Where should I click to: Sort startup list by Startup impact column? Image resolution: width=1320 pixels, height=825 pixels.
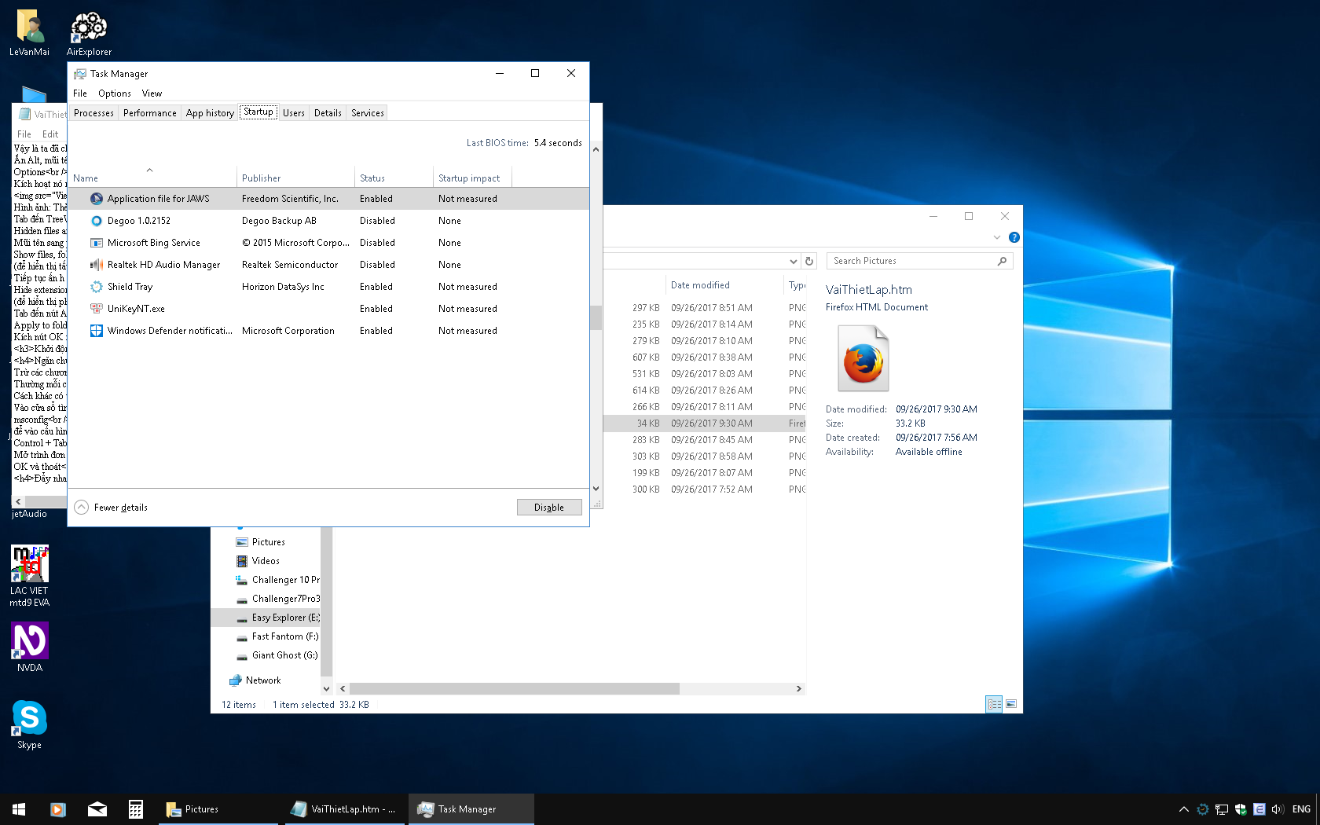(469, 178)
